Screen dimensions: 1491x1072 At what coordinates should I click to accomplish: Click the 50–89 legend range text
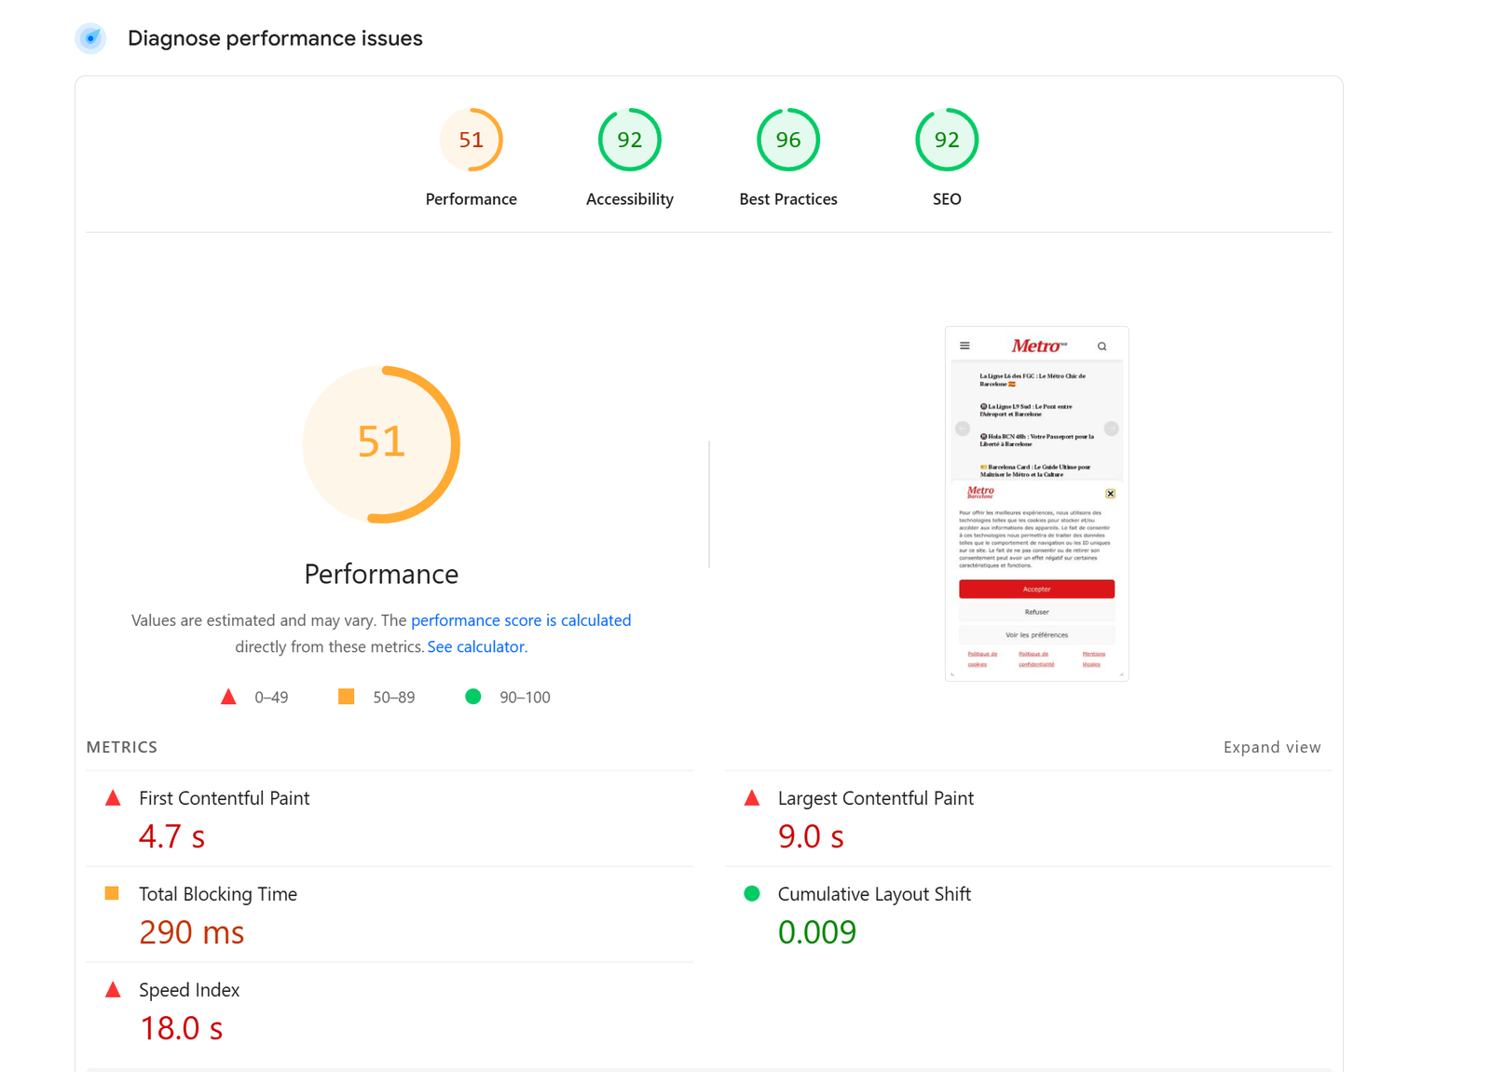394,698
